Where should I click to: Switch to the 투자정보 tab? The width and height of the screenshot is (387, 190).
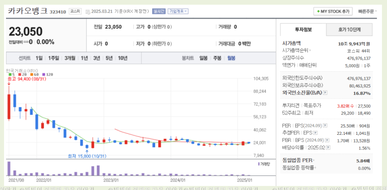coord(303,30)
